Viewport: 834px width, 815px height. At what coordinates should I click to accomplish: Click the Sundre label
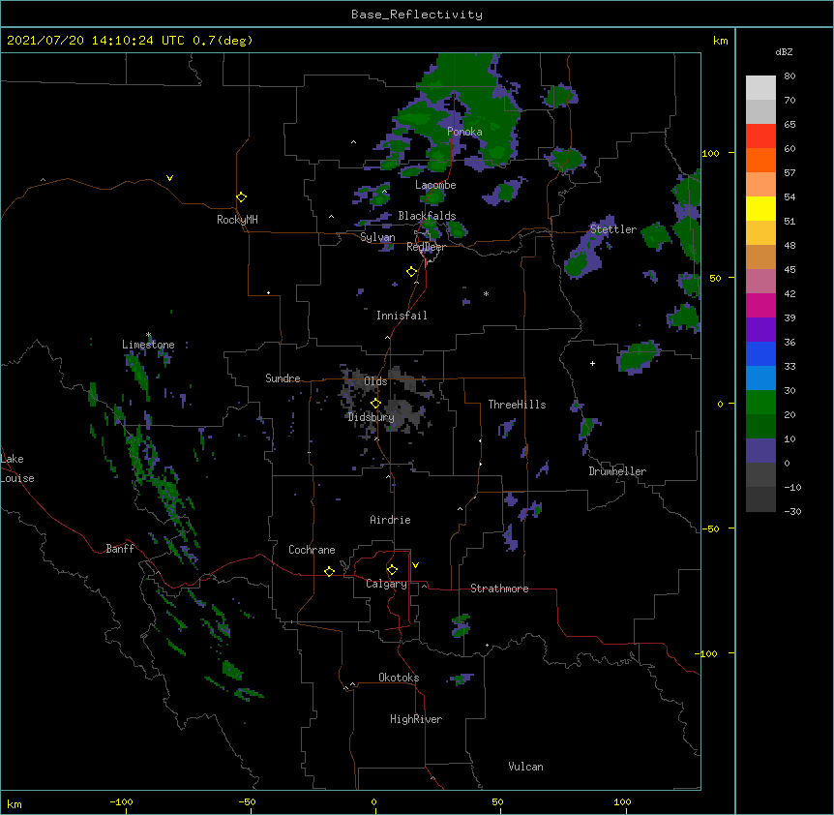[283, 378]
